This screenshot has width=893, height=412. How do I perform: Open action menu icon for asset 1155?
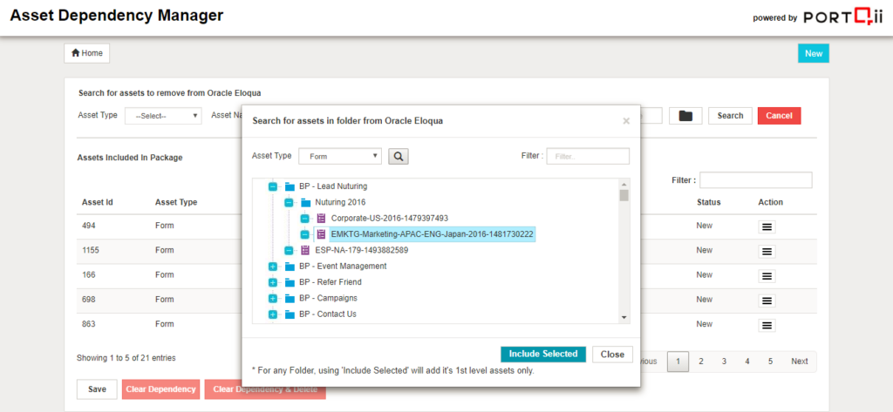[767, 252]
